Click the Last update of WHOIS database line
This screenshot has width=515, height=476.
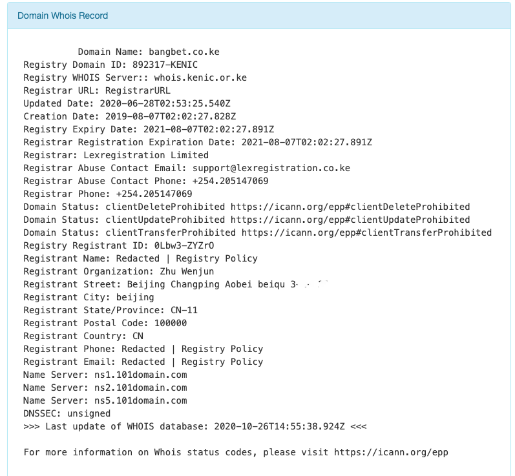tap(194, 426)
